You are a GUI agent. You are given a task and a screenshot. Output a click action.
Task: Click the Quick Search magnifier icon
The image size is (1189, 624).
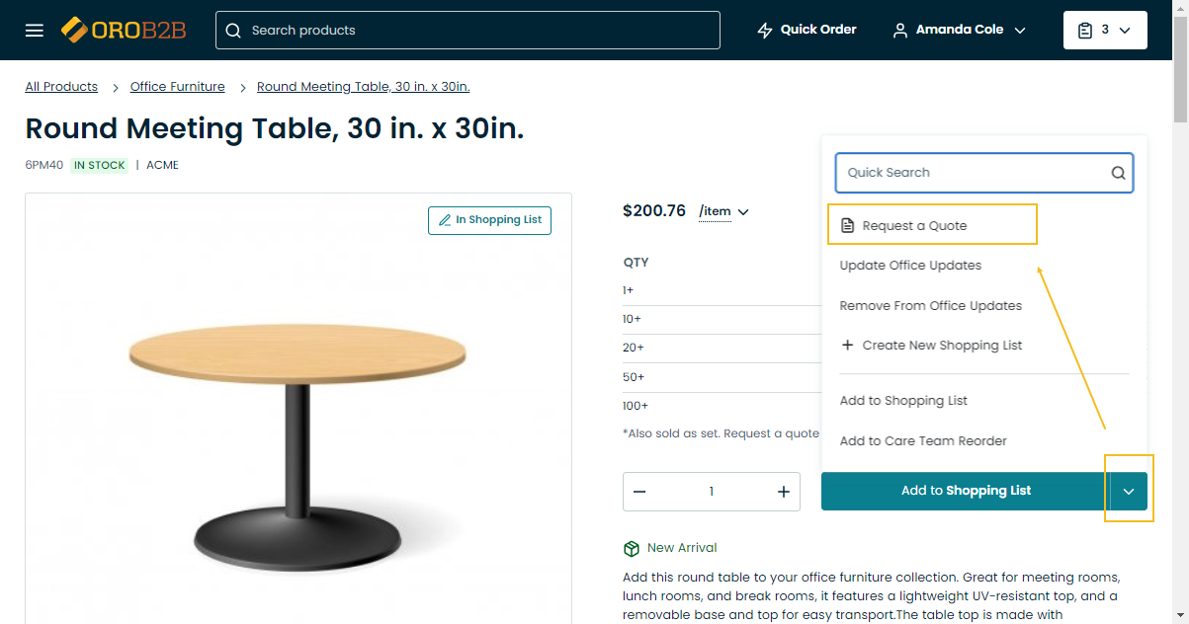coord(1118,173)
